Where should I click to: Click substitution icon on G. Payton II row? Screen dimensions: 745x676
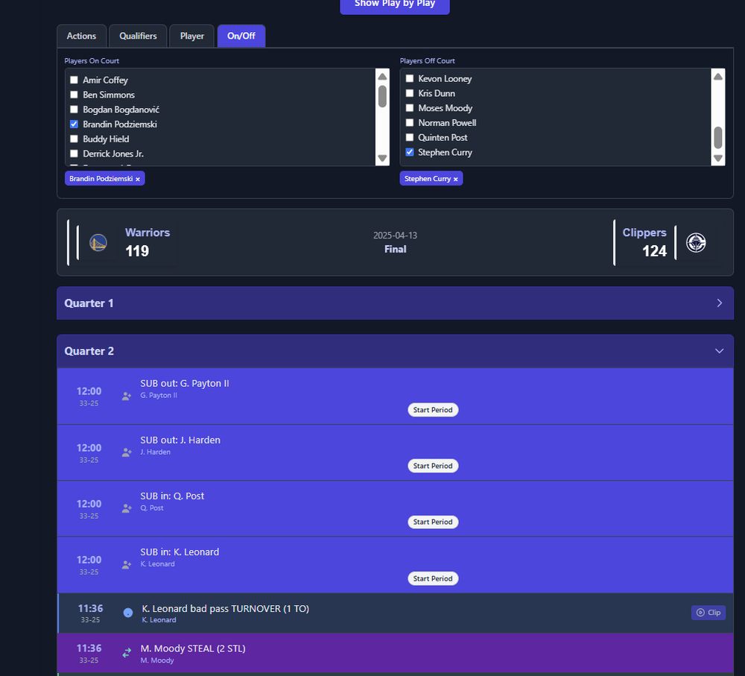127,397
